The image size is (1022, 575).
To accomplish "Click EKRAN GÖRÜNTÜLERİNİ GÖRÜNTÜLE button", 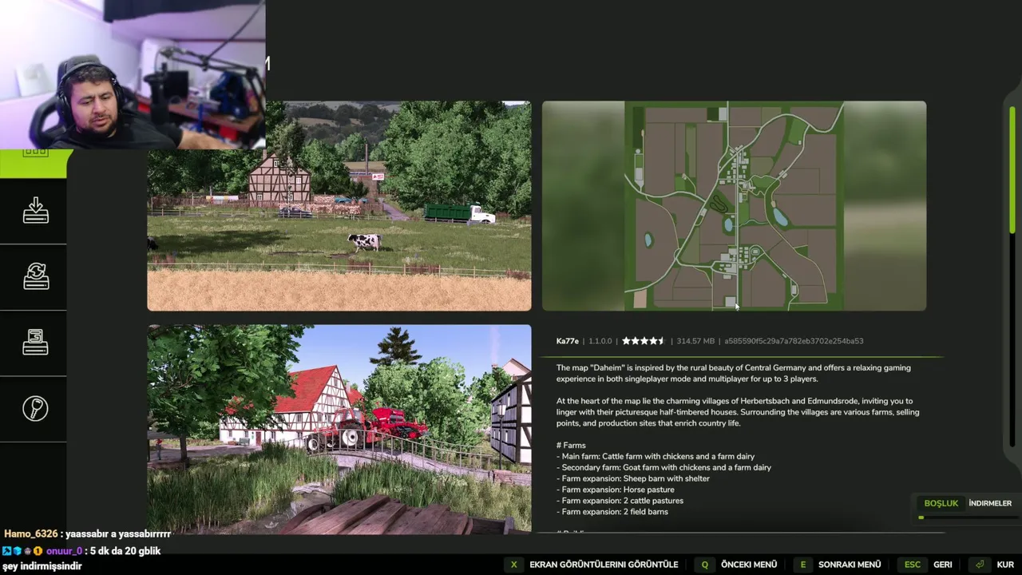I will tap(604, 565).
